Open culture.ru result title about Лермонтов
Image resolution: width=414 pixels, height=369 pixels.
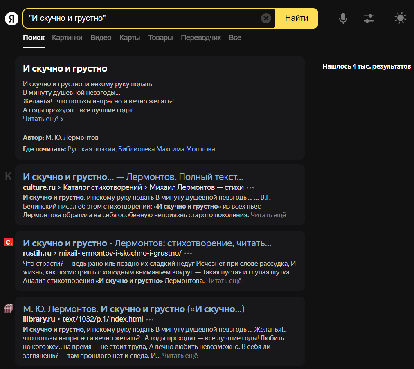coord(133,177)
